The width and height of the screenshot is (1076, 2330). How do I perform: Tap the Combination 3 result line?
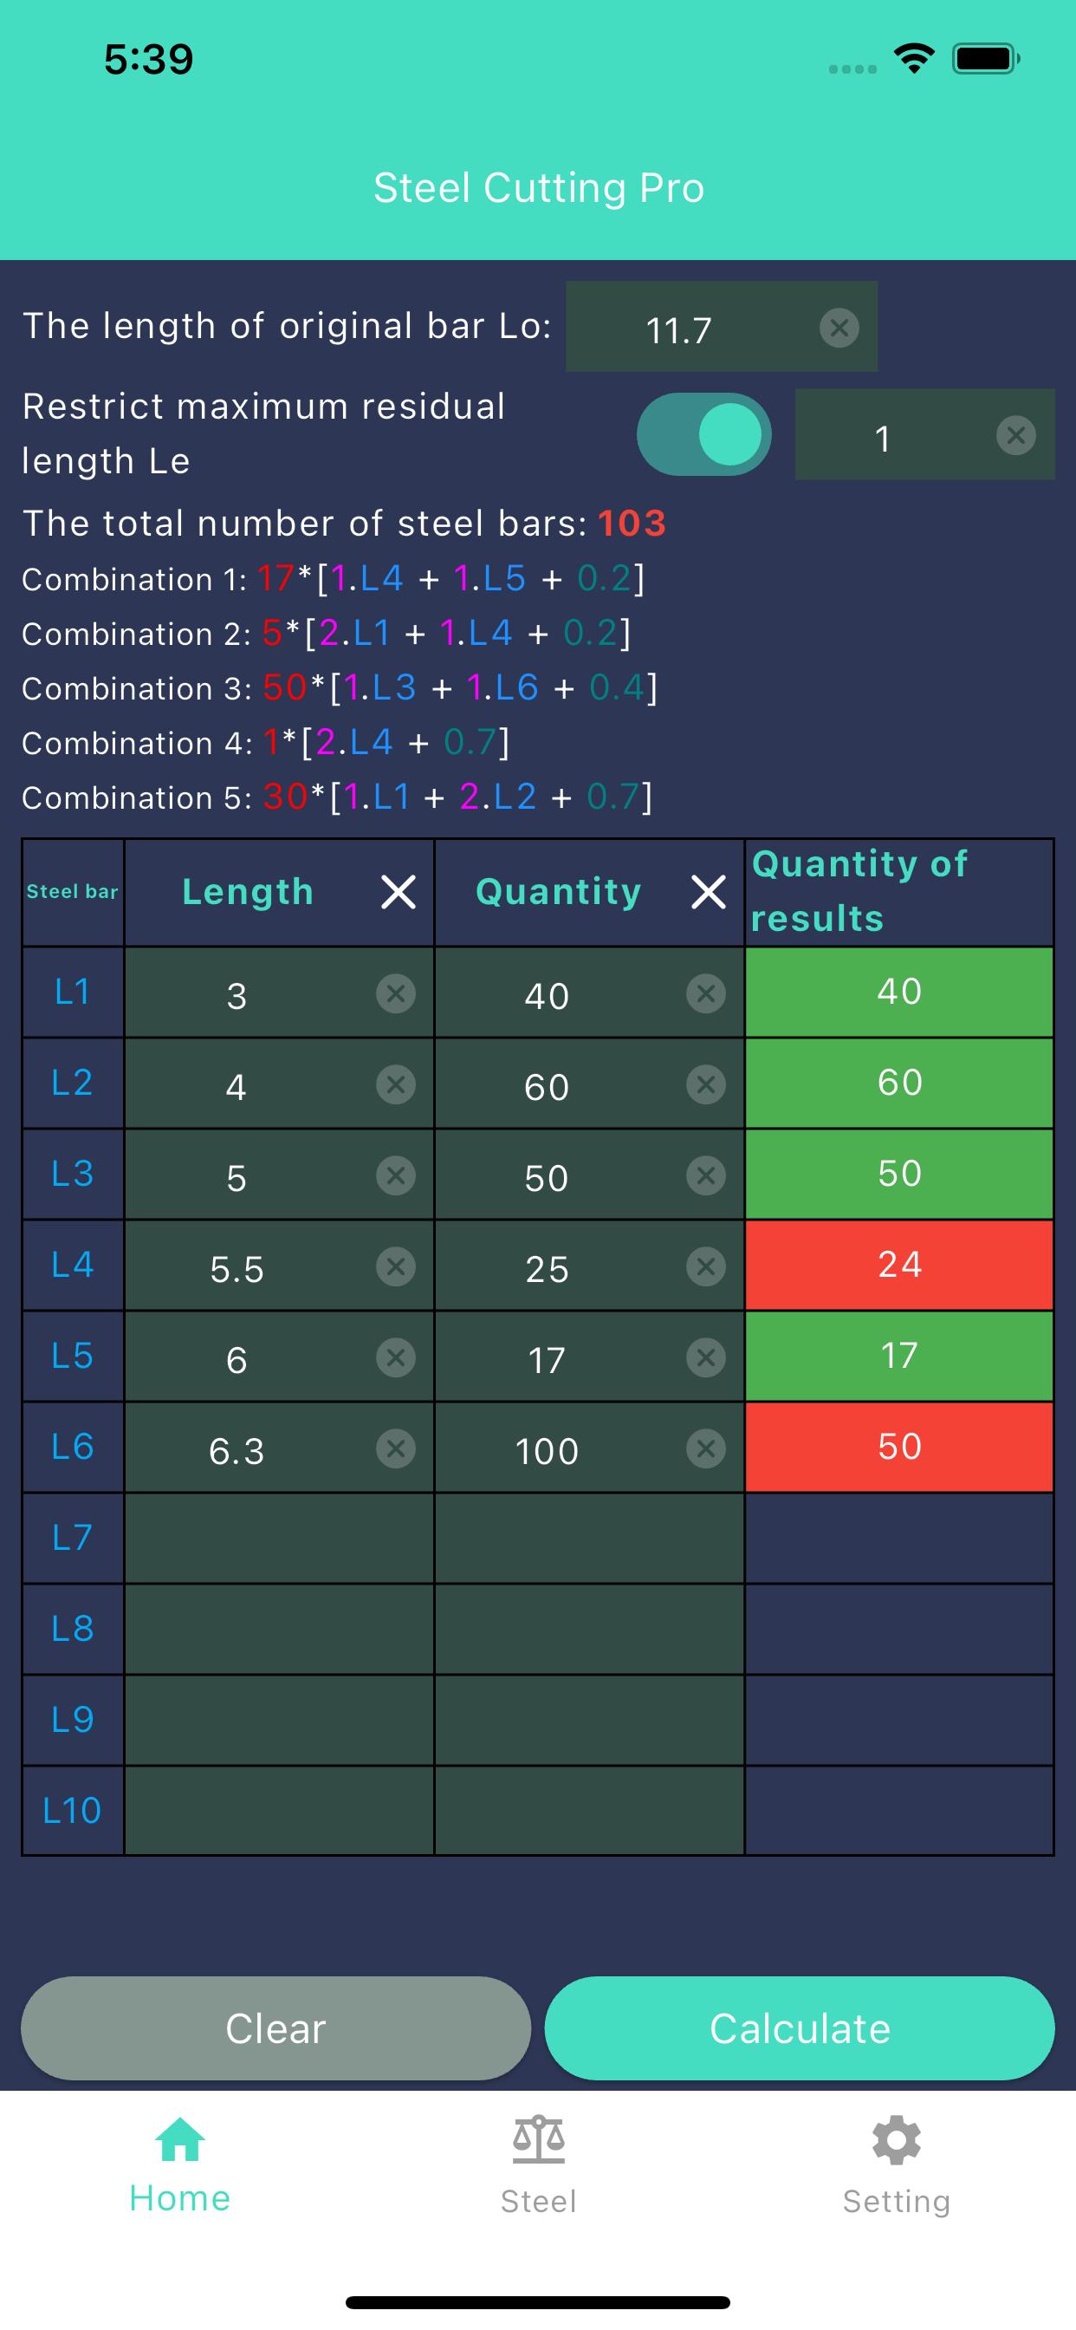pyautogui.click(x=340, y=688)
